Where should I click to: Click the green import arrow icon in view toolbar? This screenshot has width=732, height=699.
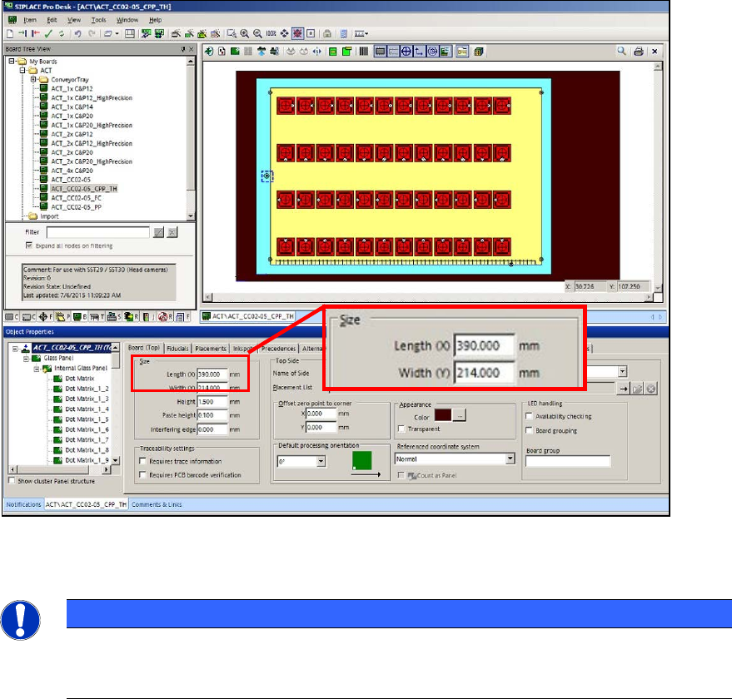pyautogui.click(x=209, y=52)
